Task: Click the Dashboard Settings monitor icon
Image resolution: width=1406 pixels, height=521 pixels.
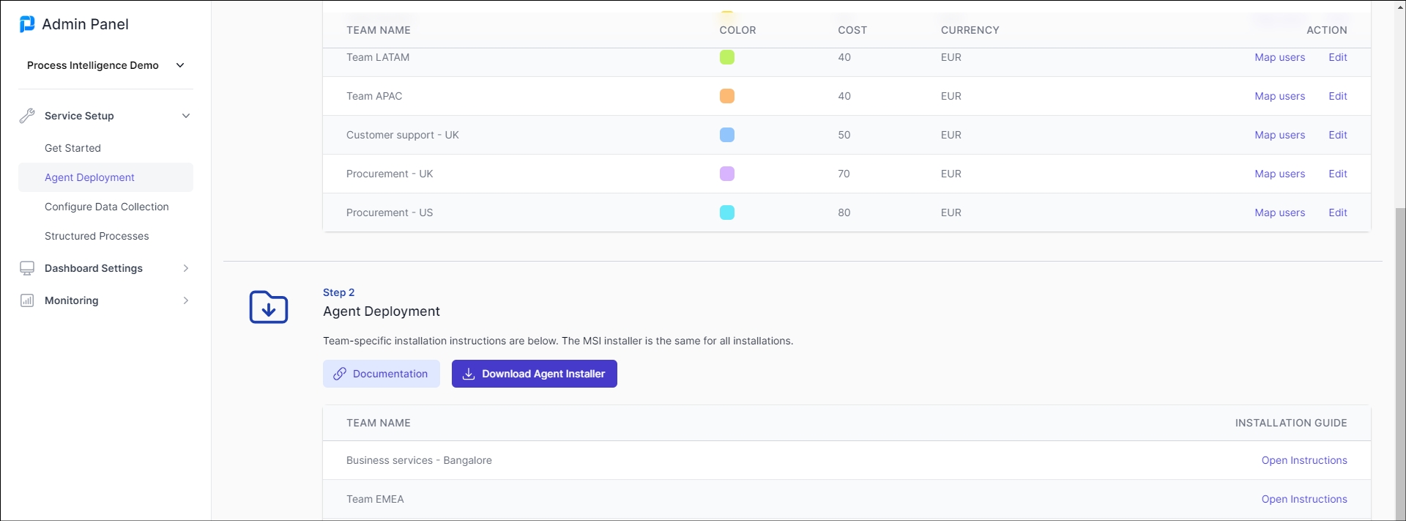Action: tap(27, 268)
